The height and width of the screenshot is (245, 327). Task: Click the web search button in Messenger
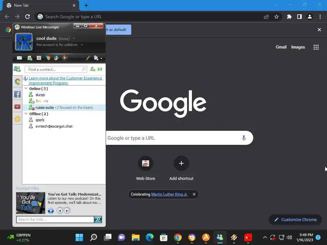[98, 219]
